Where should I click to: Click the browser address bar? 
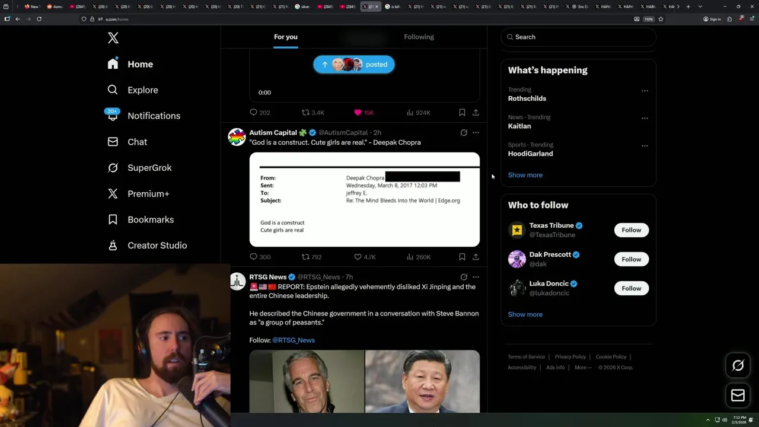(356, 19)
